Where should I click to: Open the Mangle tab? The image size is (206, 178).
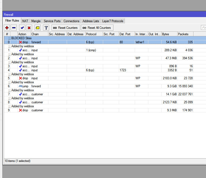point(36,21)
